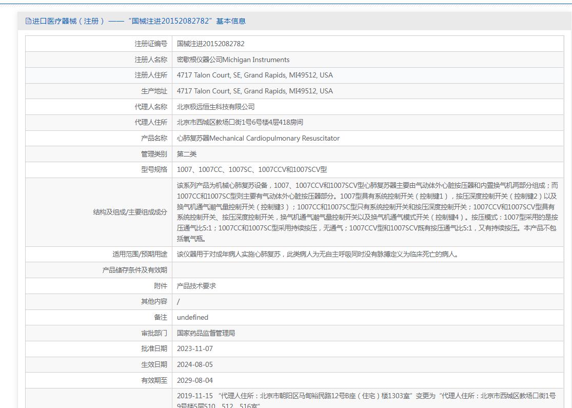Select the 第二类 management category value

[x=187, y=154]
